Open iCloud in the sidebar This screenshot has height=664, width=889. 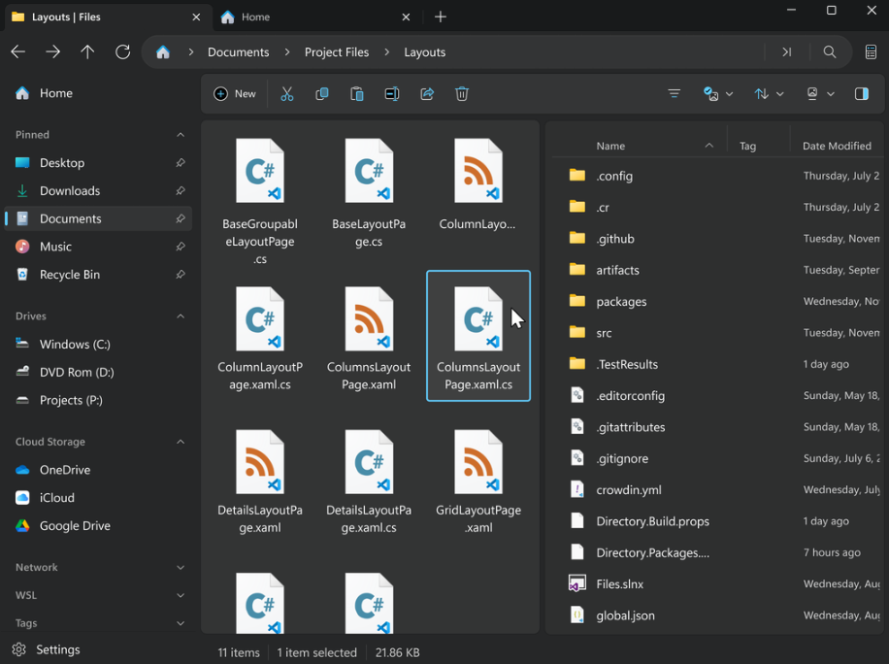click(97, 498)
